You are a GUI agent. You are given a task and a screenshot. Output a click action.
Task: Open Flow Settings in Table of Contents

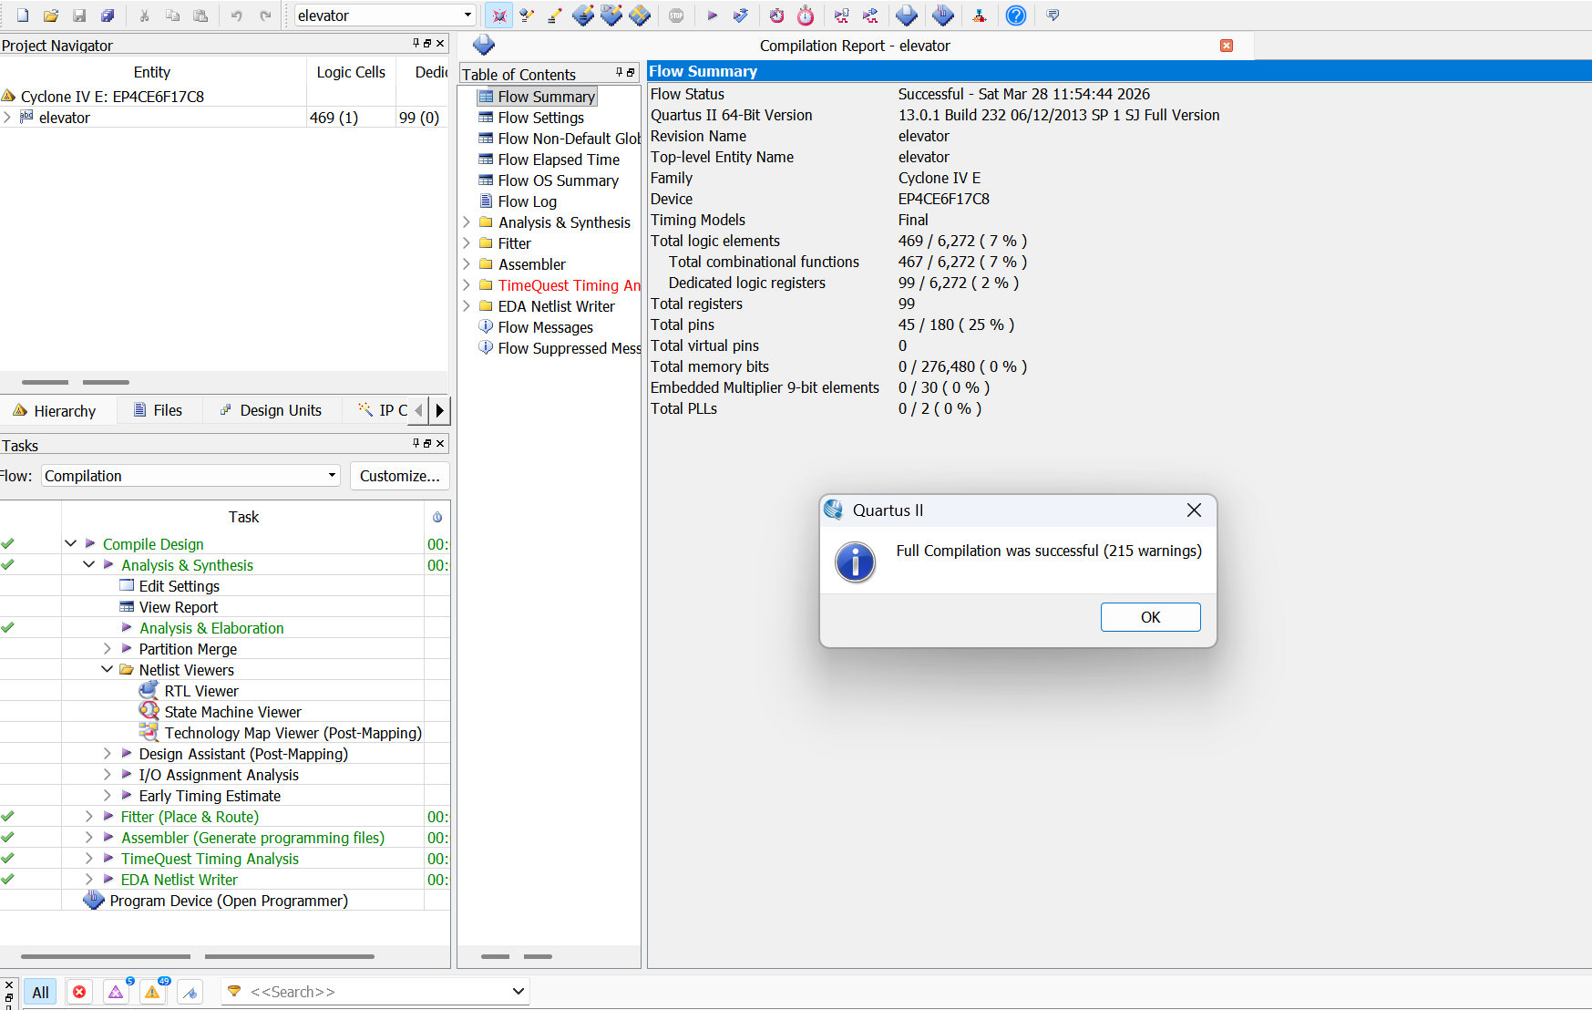[x=540, y=118]
